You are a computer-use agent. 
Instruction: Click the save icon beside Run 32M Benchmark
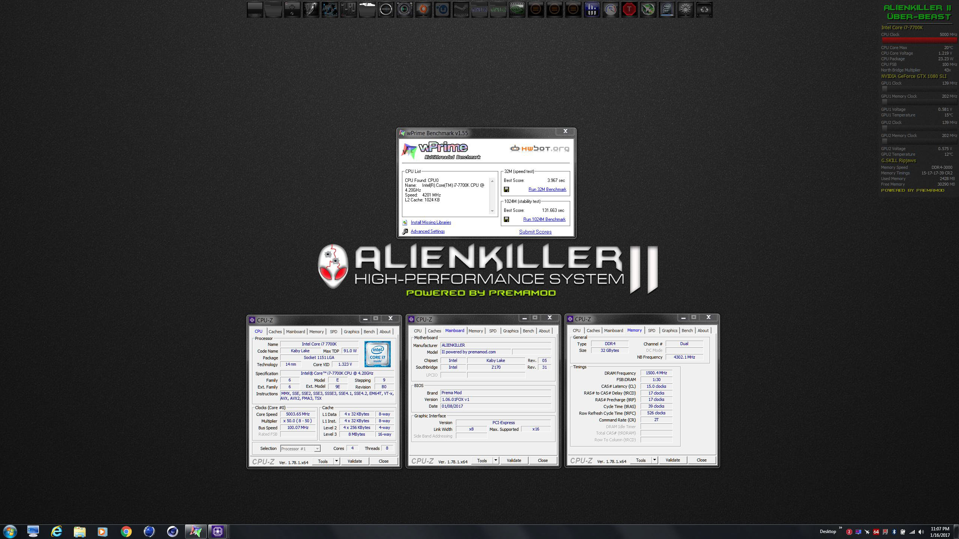pyautogui.click(x=506, y=189)
